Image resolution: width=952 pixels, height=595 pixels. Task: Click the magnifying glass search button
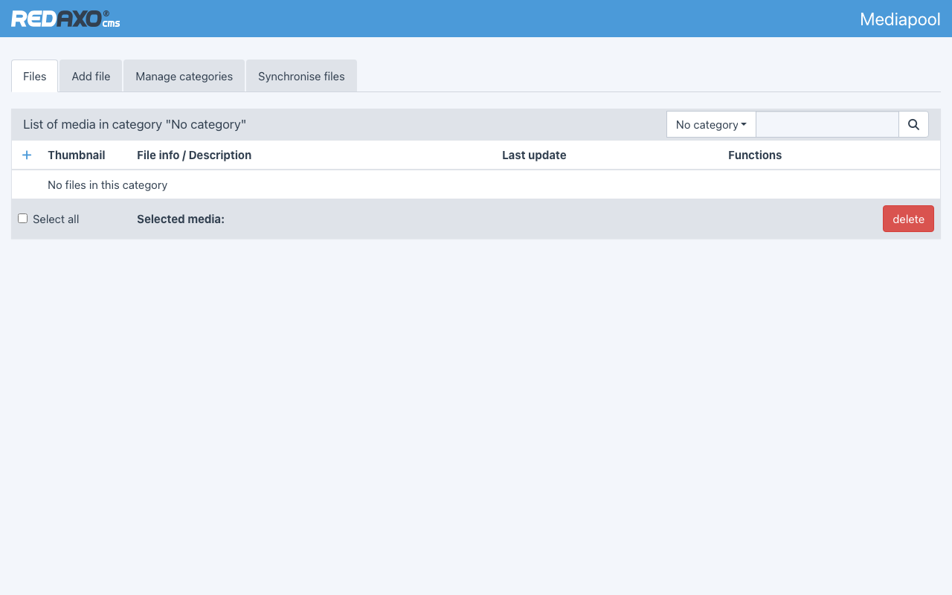pos(913,124)
